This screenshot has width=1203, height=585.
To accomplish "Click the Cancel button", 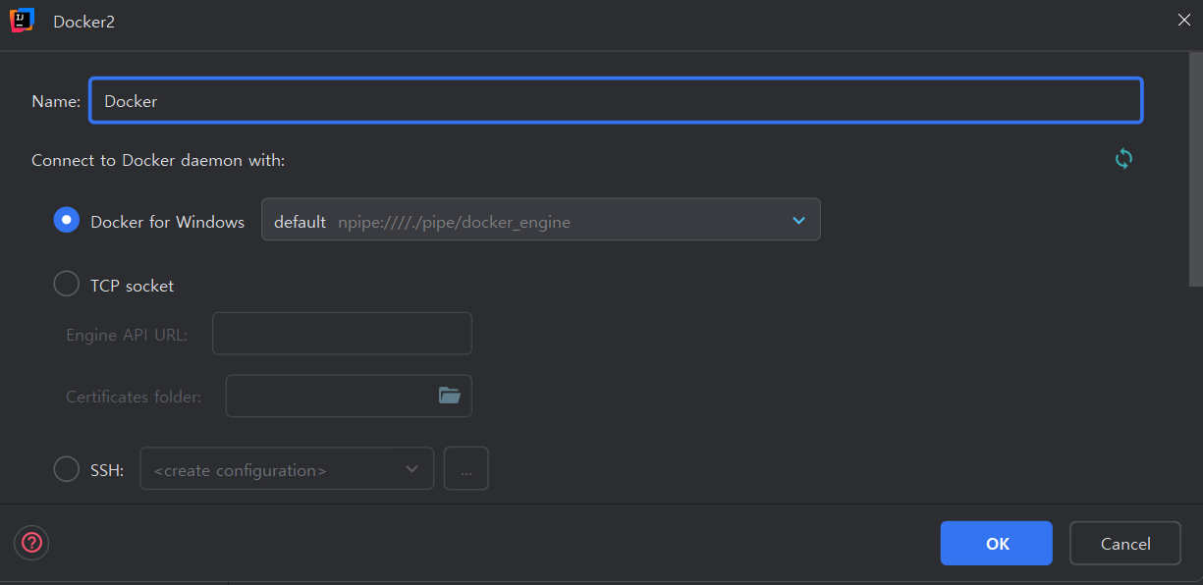I will click(1124, 543).
